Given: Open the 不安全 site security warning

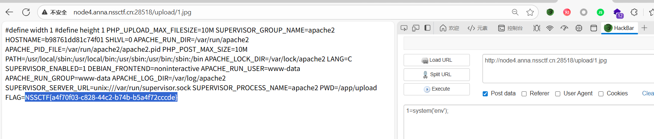Looking at the screenshot, I should pos(54,12).
